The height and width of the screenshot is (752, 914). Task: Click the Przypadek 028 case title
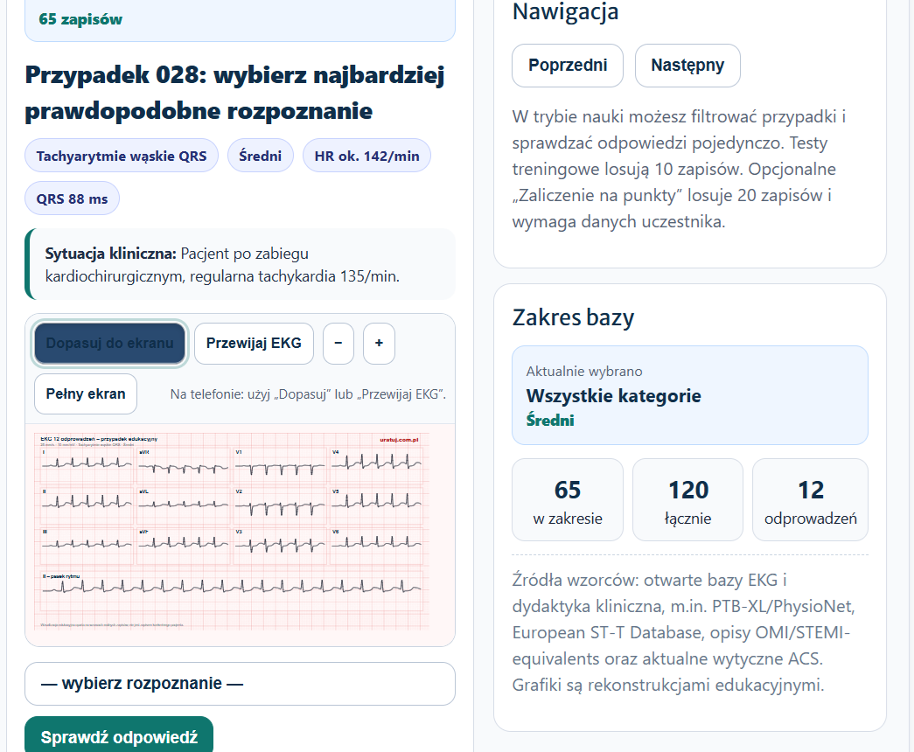pyautogui.click(x=235, y=93)
